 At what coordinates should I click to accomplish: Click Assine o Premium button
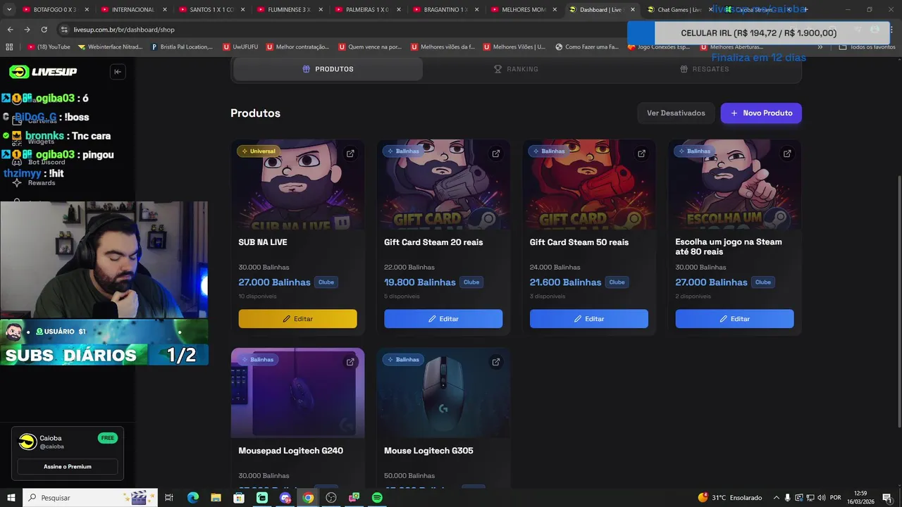(68, 466)
